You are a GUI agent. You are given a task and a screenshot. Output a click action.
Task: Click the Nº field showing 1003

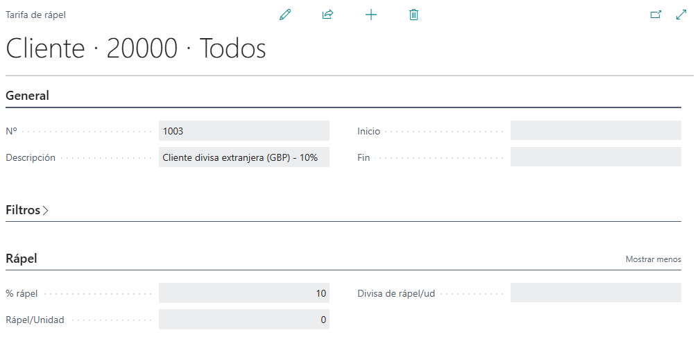244,131
